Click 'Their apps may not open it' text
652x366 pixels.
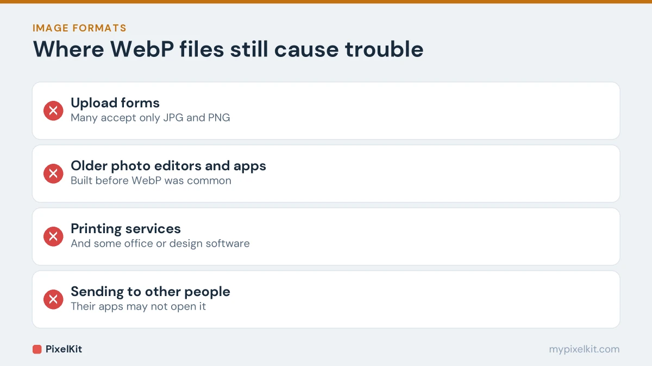(x=139, y=306)
